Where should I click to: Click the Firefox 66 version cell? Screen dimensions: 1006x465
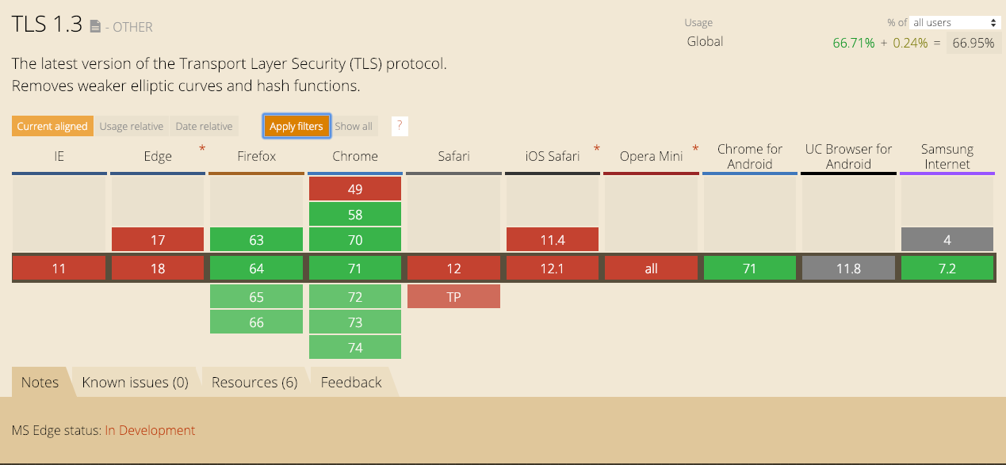pos(256,322)
